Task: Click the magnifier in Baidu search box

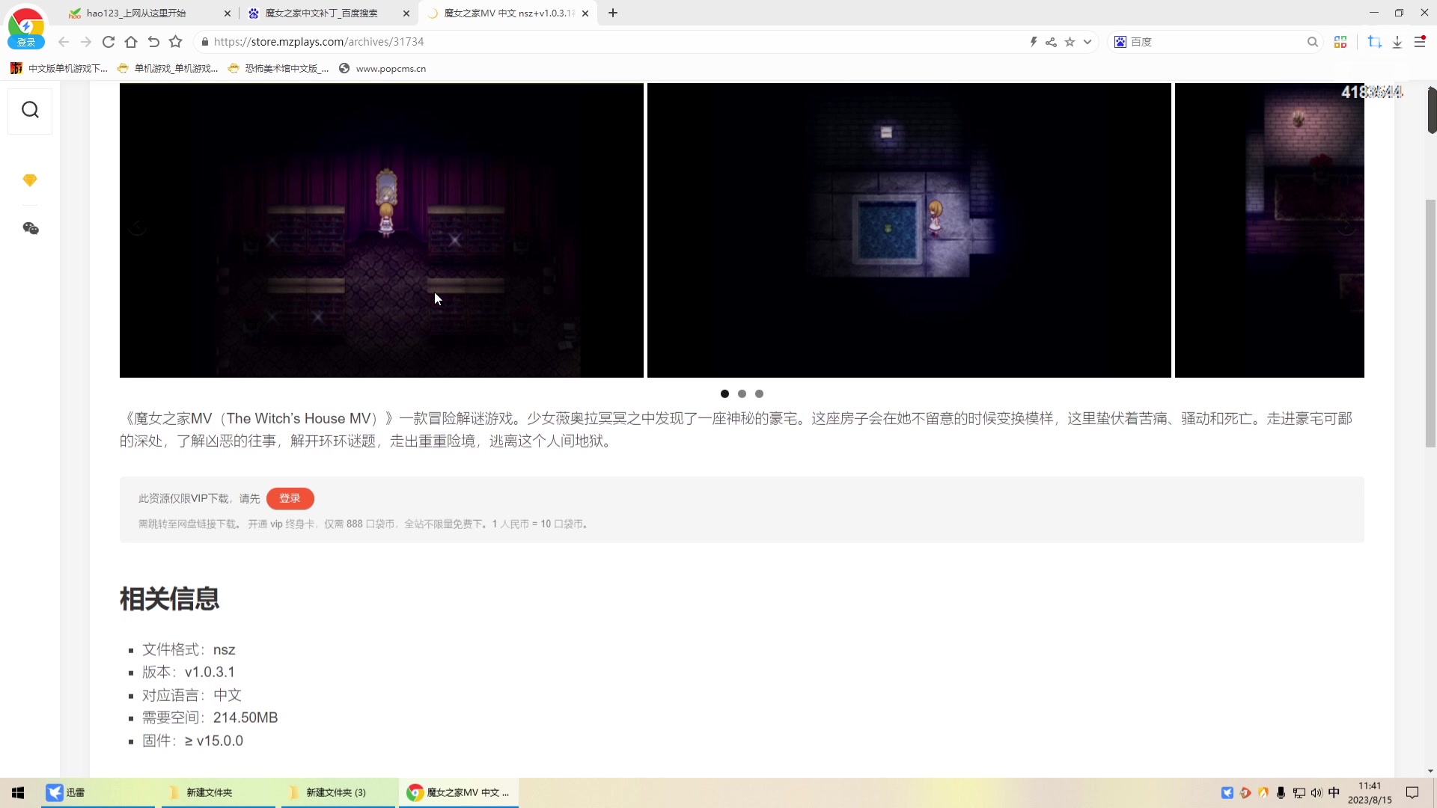Action: click(x=1313, y=42)
